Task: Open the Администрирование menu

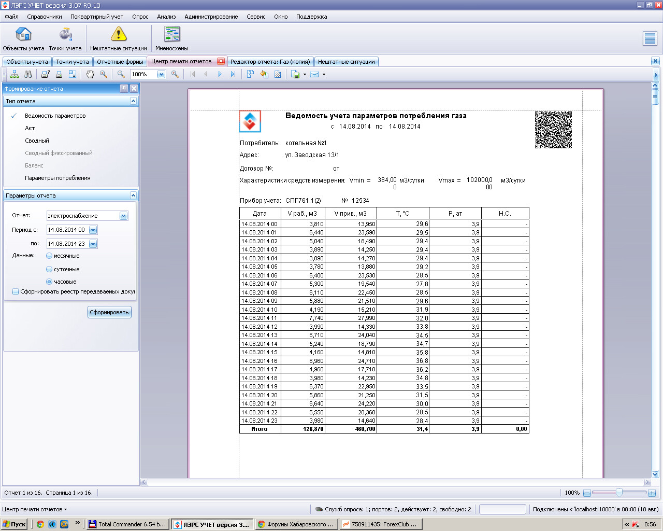Action: (x=211, y=17)
